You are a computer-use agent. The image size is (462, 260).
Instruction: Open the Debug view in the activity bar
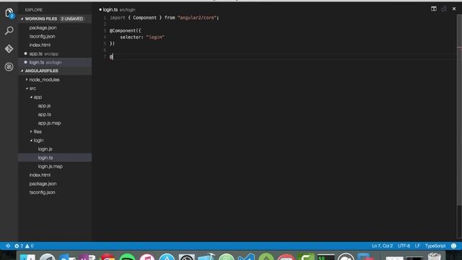9,66
